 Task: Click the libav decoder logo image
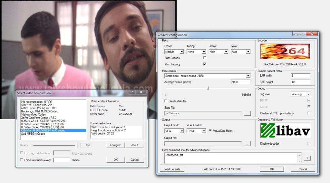(285, 130)
